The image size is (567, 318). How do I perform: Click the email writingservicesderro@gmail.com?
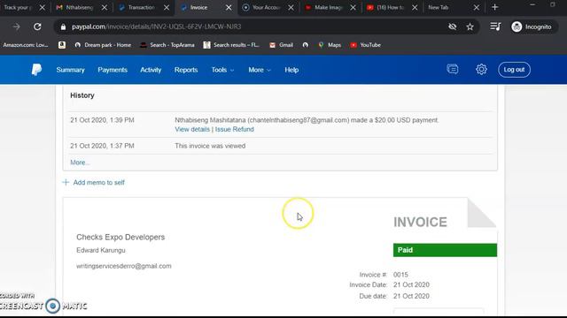point(124,266)
